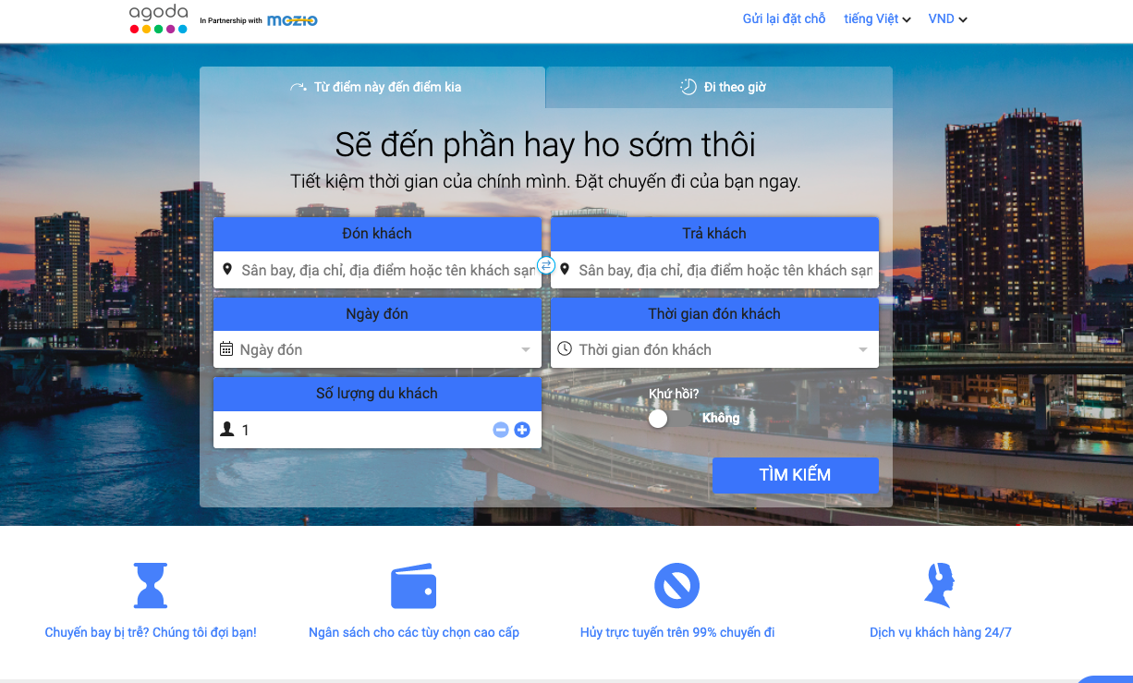Click the clock icon in Thời gian đón khách

[566, 349]
